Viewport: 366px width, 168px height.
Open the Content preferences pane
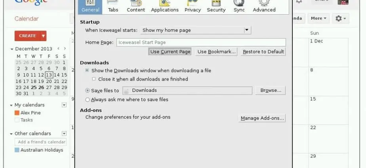[136, 7]
